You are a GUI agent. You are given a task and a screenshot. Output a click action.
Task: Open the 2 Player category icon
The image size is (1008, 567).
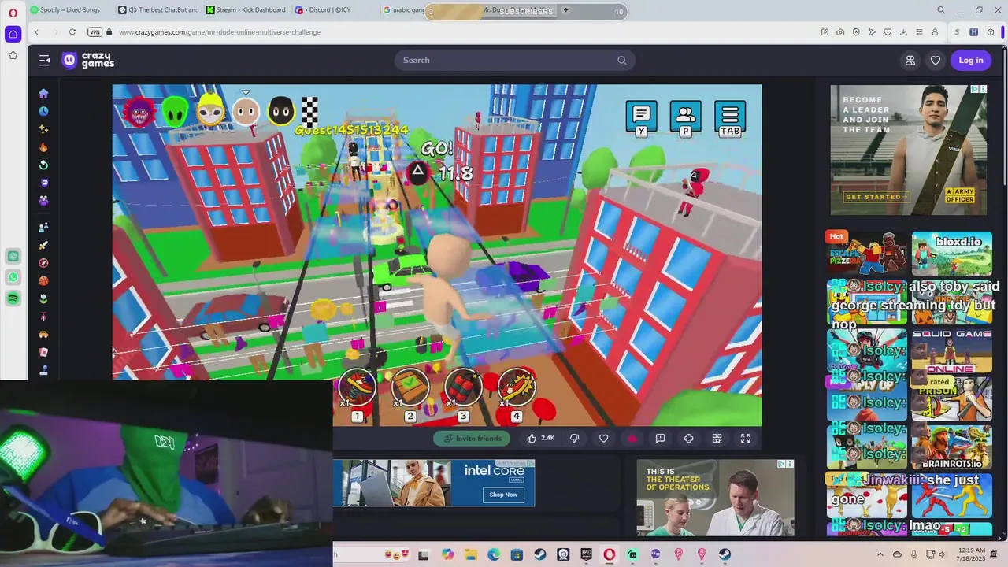click(x=43, y=228)
